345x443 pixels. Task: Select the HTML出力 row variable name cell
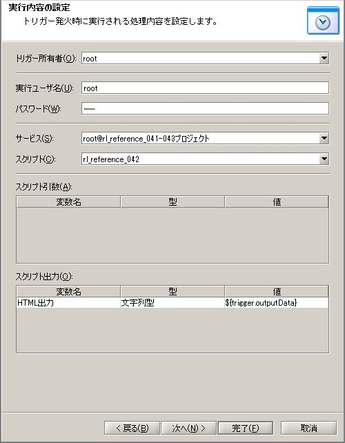tap(68, 303)
